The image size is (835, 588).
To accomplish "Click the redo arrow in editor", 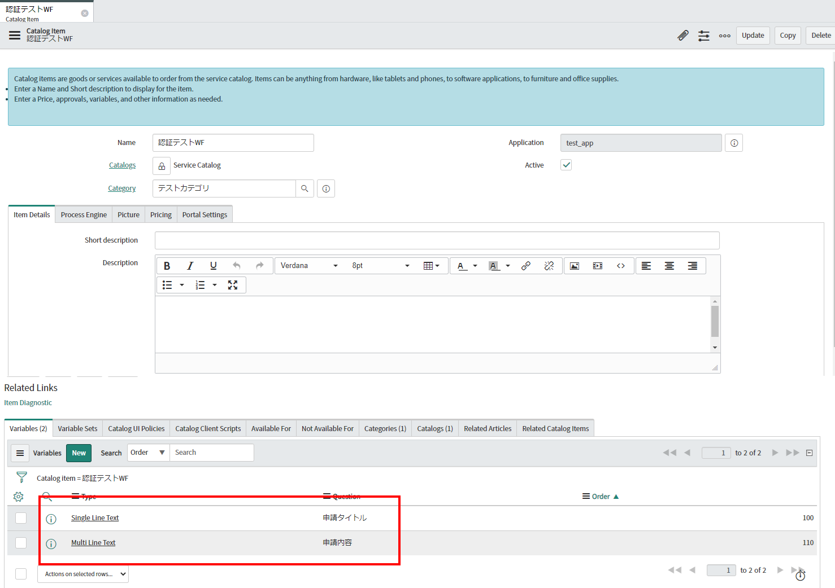I will (x=259, y=266).
